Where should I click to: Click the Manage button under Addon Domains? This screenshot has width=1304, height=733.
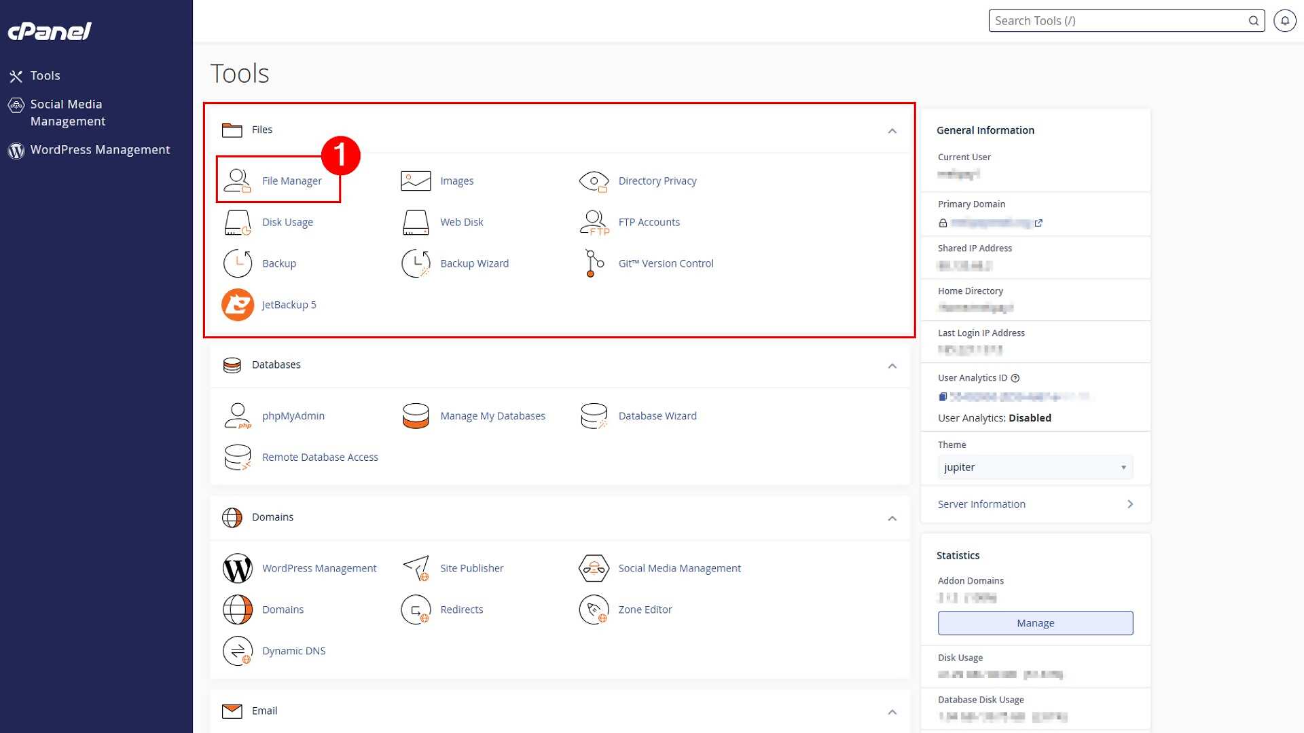pos(1035,623)
